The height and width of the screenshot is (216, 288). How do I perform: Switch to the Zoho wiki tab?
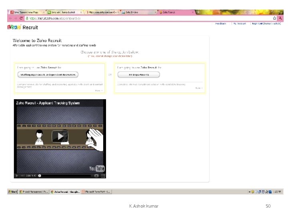click(64, 12)
